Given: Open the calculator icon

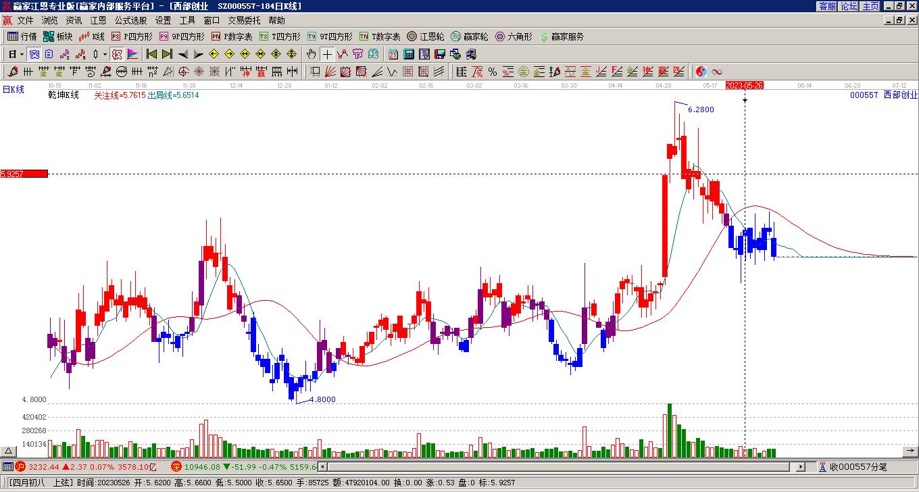Looking at the screenshot, I should pyautogui.click(x=408, y=54).
